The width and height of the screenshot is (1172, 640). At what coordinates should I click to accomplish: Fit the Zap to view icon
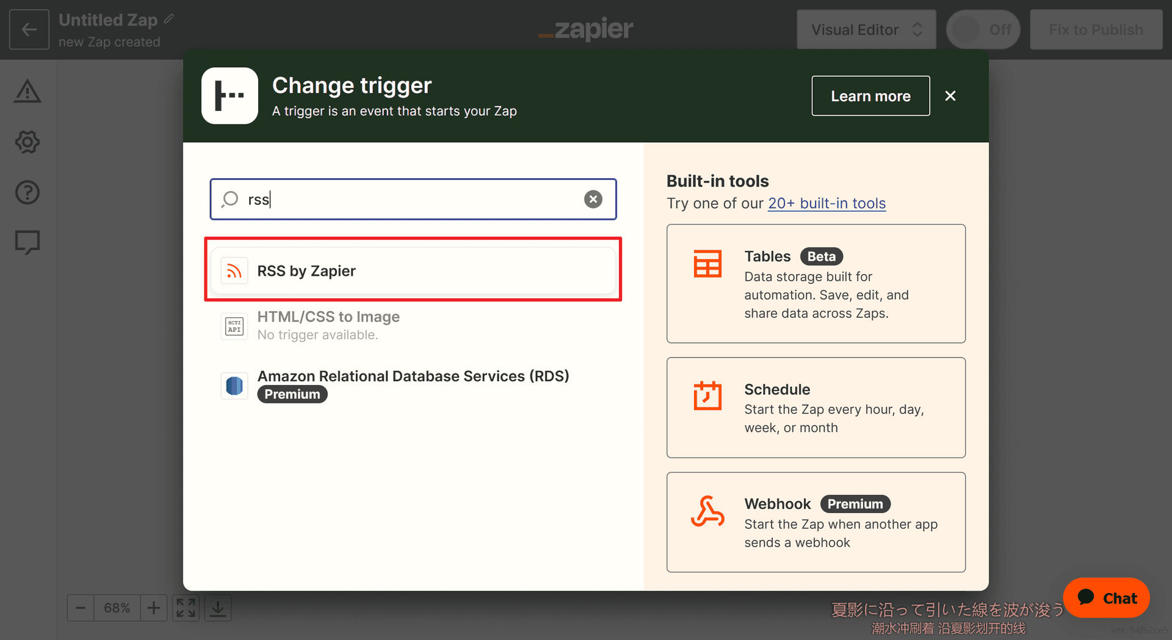186,608
